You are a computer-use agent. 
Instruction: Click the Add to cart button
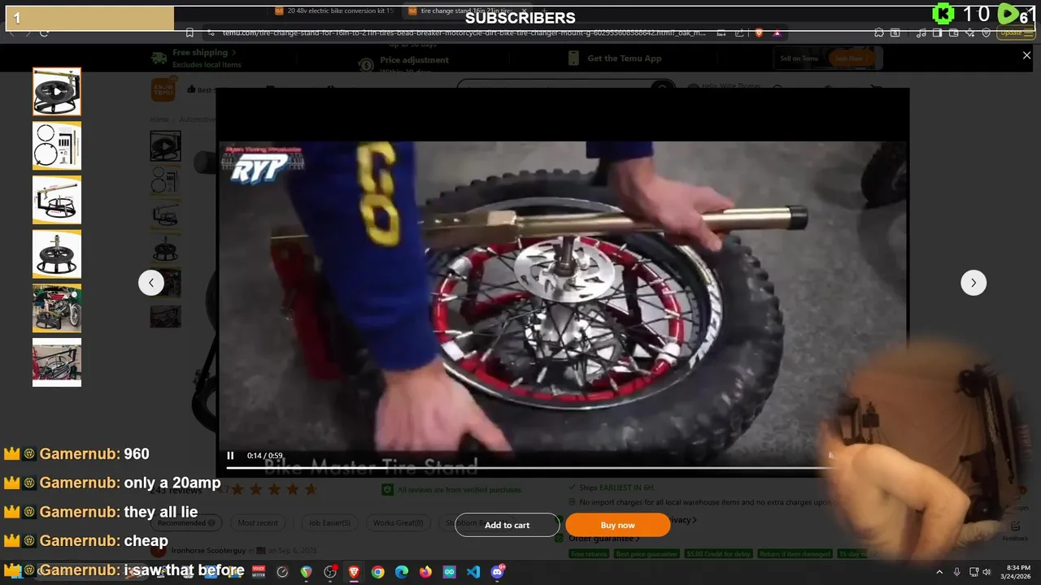pos(507,525)
